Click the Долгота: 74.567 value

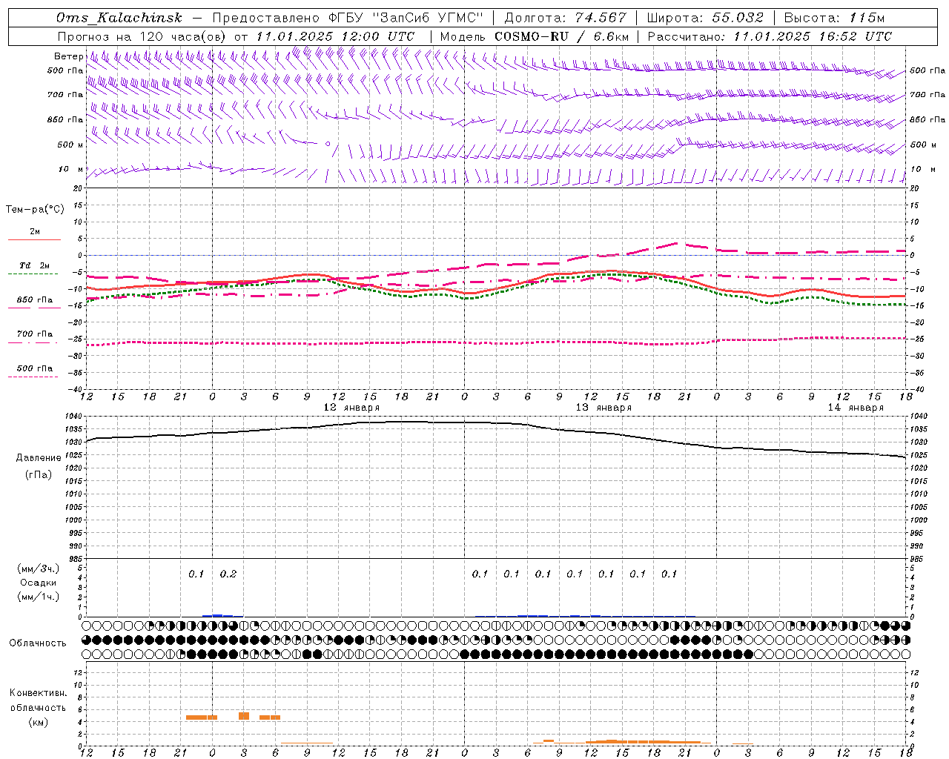pos(565,18)
